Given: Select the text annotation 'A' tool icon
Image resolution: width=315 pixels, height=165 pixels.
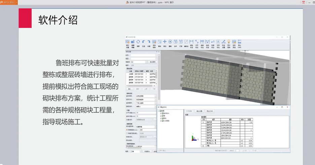Looking at the screenshot, I should [218, 42].
